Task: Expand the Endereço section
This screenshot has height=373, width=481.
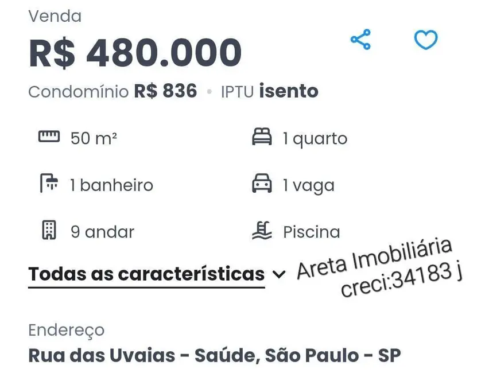Action: 66,329
